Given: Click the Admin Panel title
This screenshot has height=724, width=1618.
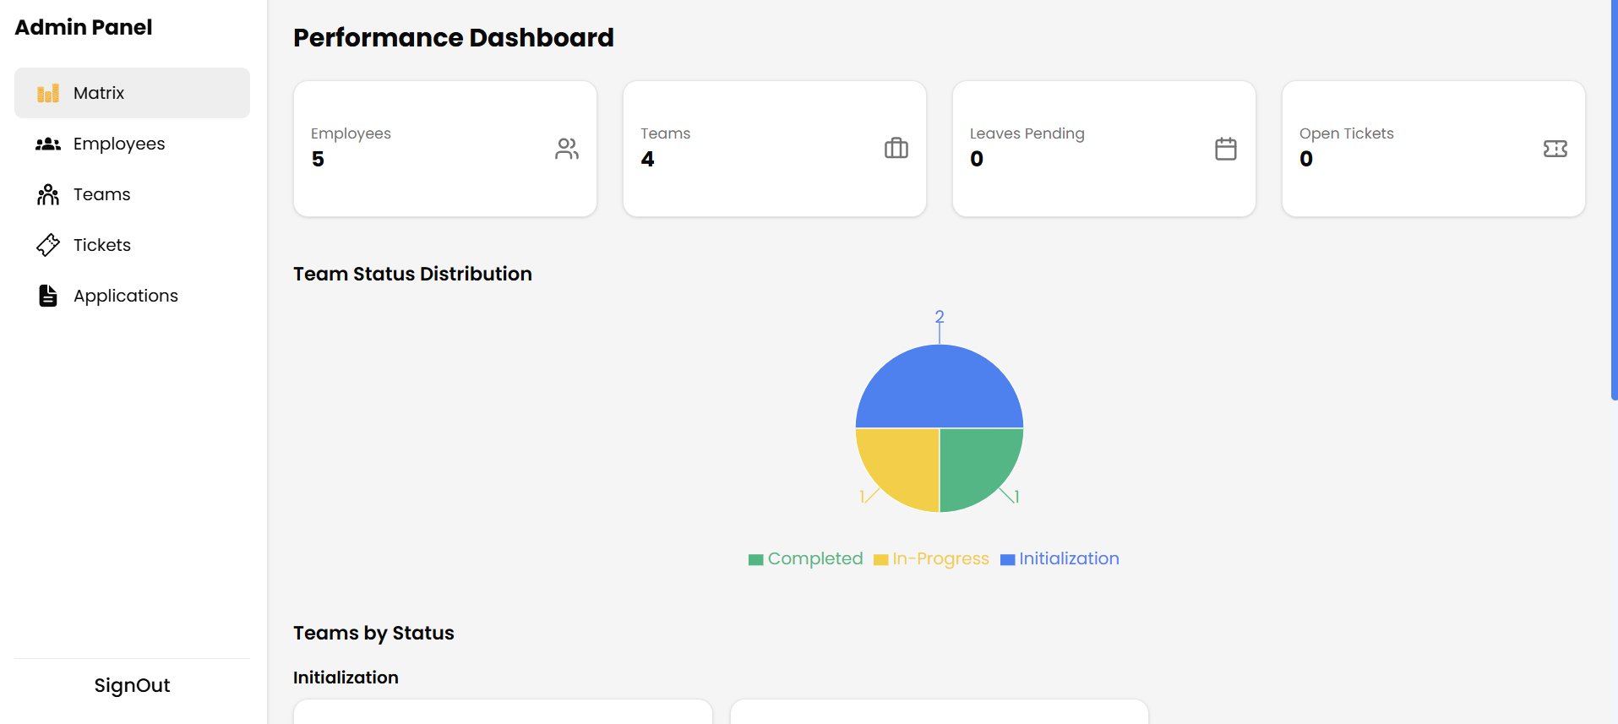Looking at the screenshot, I should [84, 27].
